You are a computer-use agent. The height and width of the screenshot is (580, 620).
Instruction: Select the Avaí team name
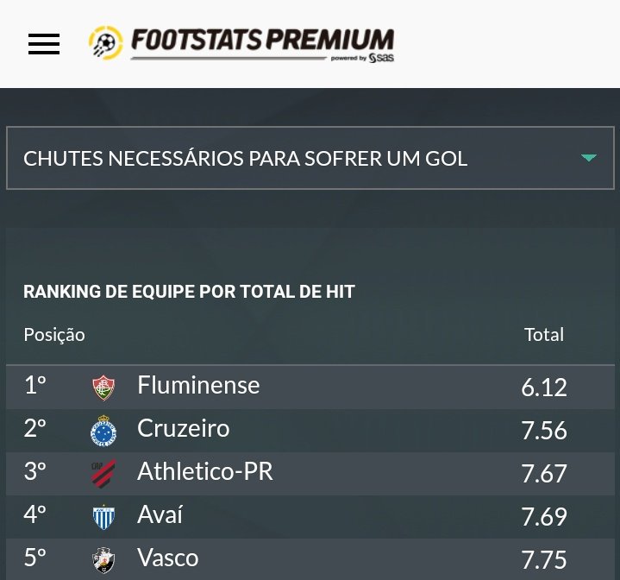click(x=160, y=515)
